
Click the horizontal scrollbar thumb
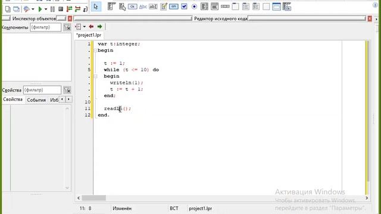click(94, 198)
